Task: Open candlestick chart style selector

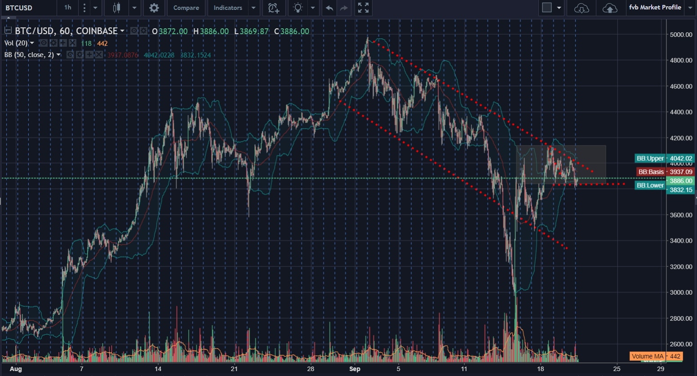Action: click(x=116, y=8)
